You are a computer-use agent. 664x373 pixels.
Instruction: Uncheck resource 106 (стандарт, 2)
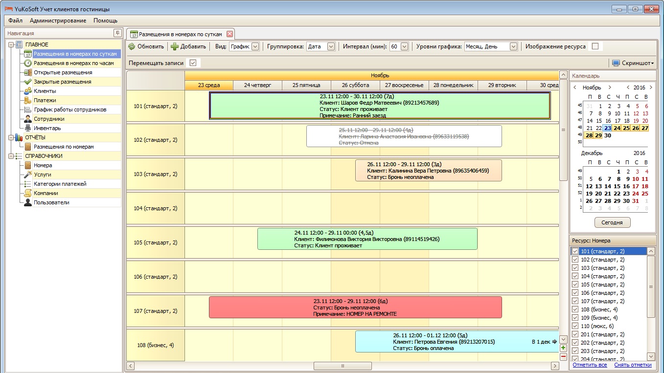coord(575,293)
